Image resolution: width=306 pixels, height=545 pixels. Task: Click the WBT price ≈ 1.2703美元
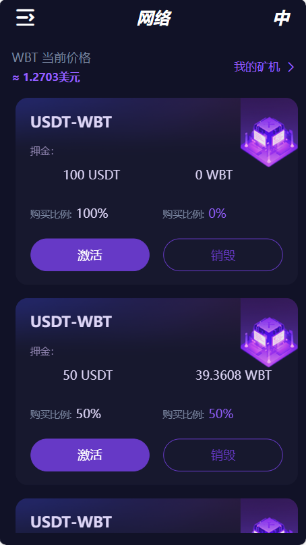coord(47,77)
